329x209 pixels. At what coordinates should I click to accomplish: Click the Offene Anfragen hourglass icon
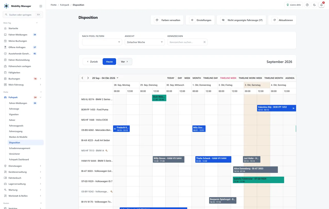tap(5, 47)
